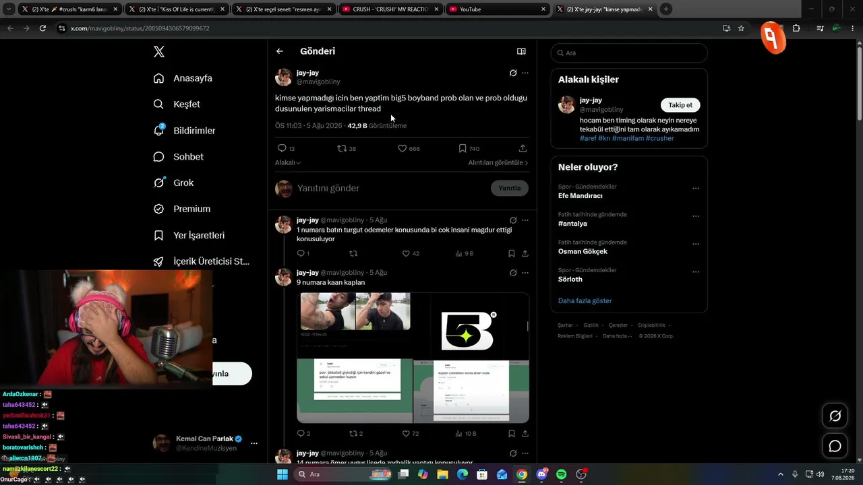Viewport: 863px width, 485px height.
Task: Open Chrome extensions puzzle icon
Action: [x=796, y=28]
